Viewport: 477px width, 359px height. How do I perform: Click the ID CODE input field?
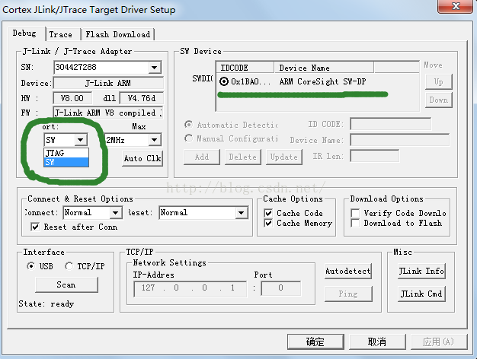[390, 124]
